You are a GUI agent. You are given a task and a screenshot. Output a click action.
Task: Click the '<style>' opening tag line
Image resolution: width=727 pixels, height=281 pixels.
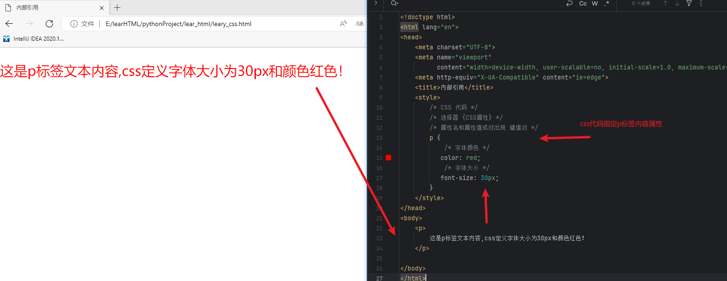428,97
